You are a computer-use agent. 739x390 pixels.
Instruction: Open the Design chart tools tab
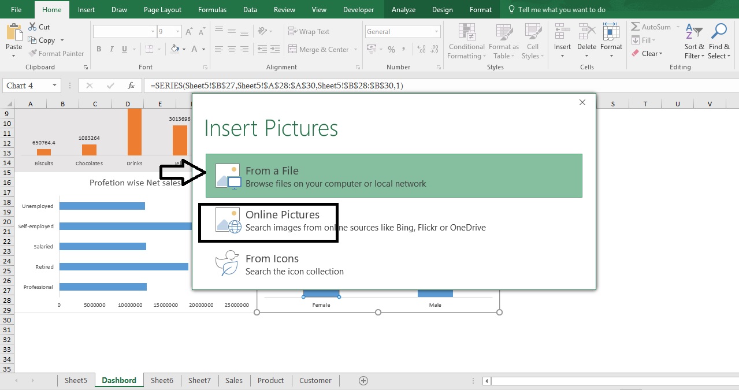[x=443, y=9]
